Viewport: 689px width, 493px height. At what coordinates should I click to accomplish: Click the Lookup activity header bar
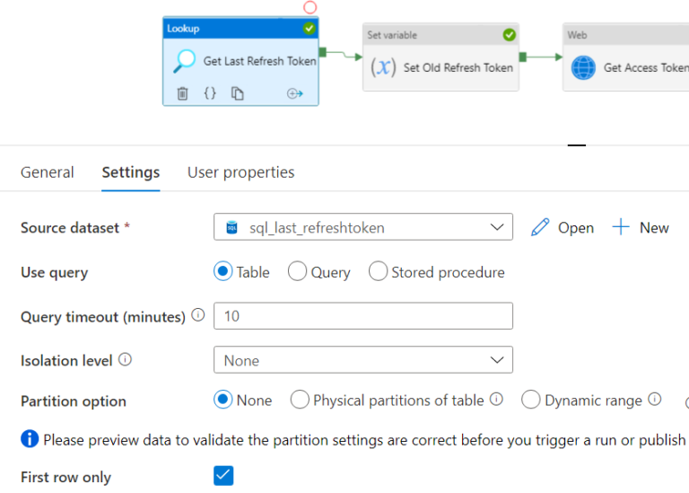tap(240, 29)
